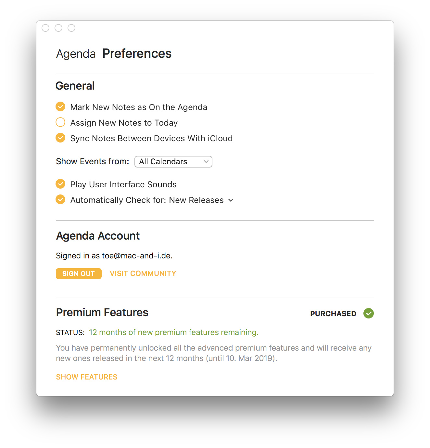Toggle Mark New Notes as On the Agenda
430x448 pixels.
pyautogui.click(x=60, y=106)
